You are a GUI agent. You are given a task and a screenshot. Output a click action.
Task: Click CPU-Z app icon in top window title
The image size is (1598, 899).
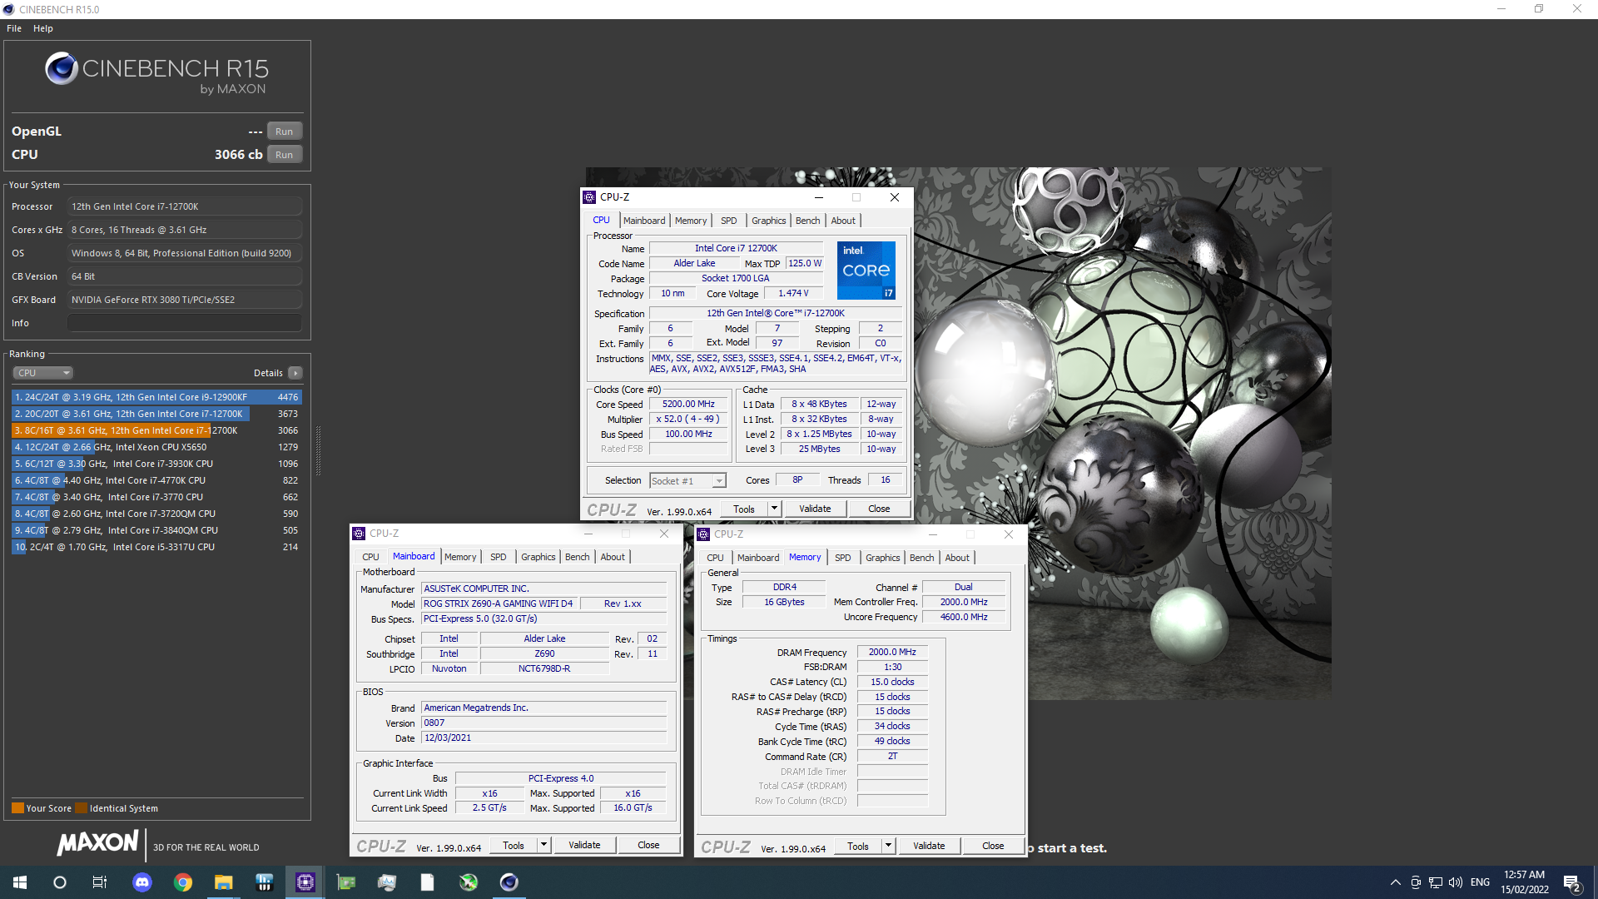coord(589,197)
